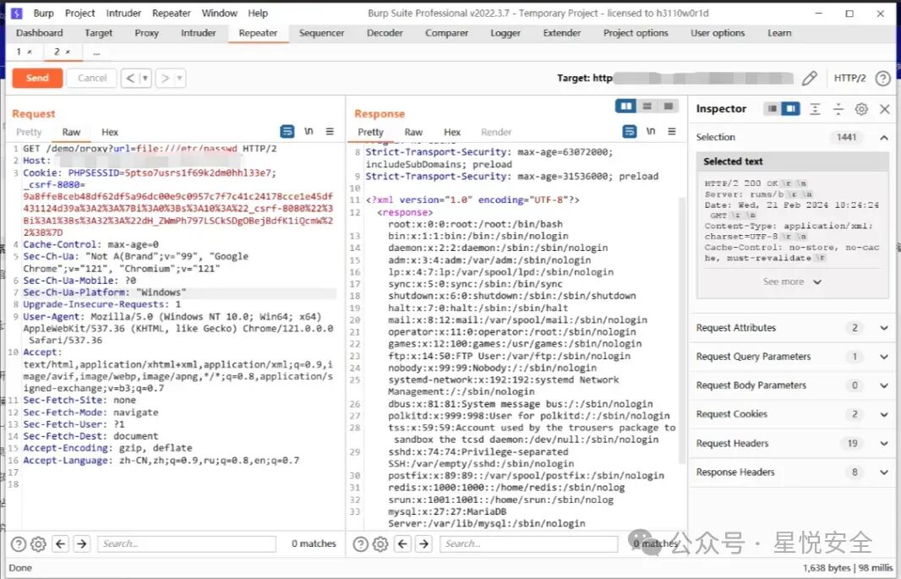Select top-bottom layout icon
This screenshot has height=579, width=901.
[x=647, y=106]
